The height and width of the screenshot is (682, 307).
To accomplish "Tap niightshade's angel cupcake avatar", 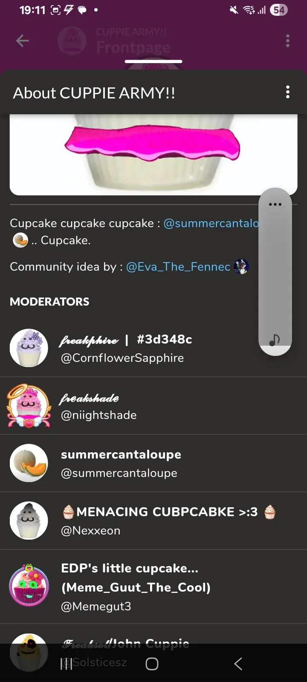I will 29,406.
